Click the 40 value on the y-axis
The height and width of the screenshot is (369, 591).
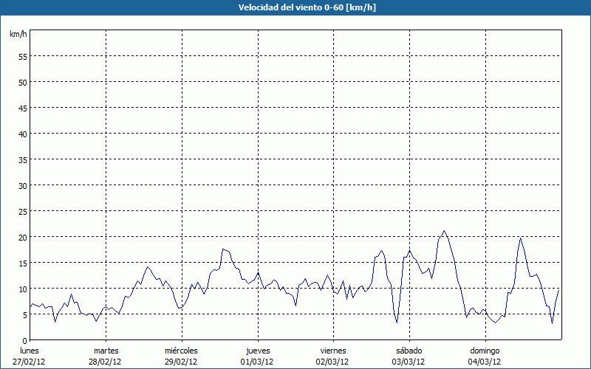pos(22,134)
